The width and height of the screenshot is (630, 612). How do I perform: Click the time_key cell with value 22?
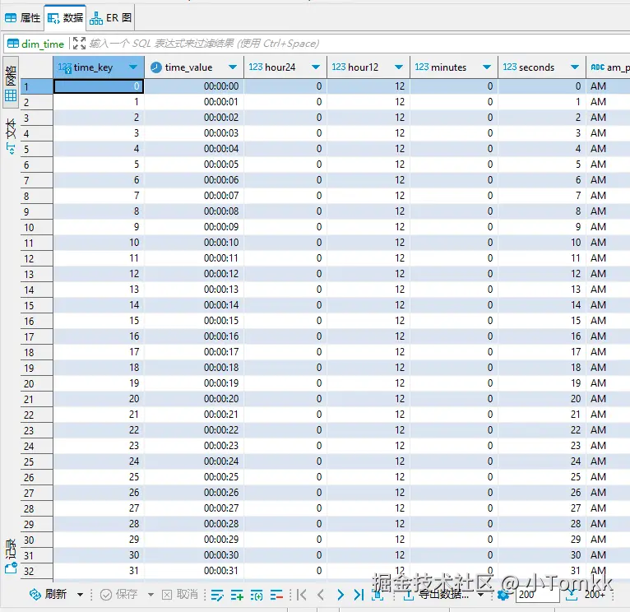click(x=99, y=430)
